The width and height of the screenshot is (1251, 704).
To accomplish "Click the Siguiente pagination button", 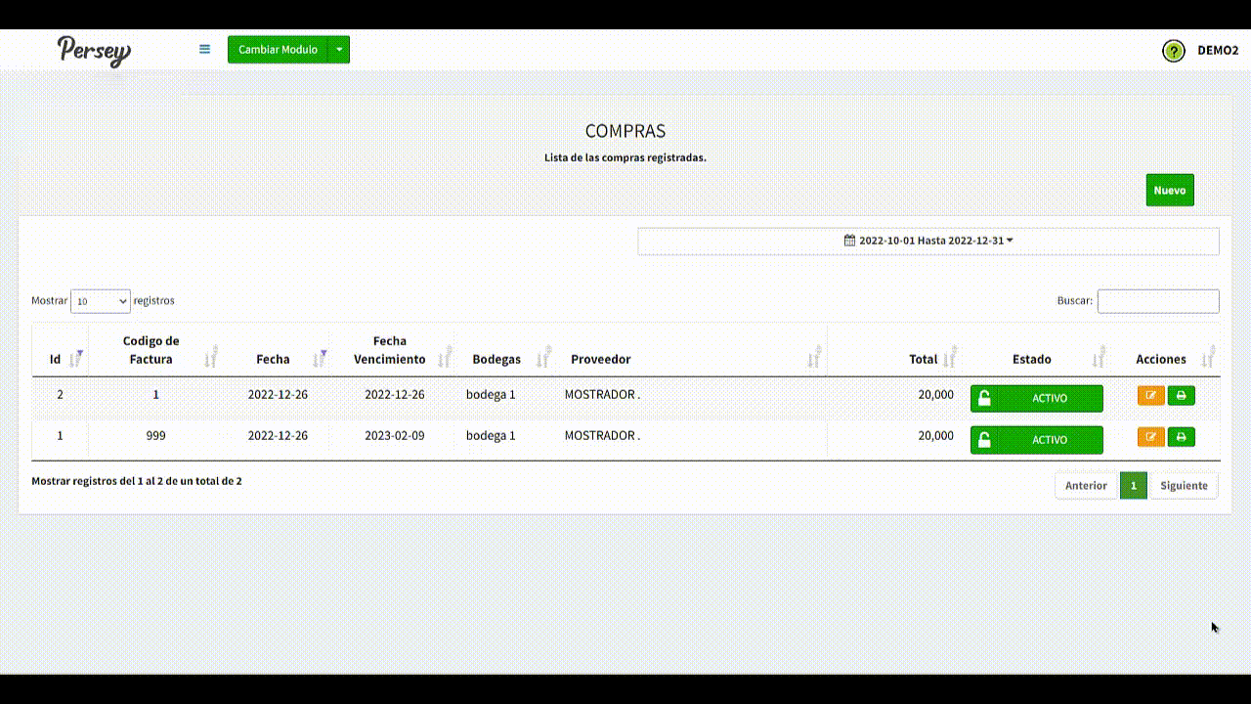I will [x=1184, y=486].
